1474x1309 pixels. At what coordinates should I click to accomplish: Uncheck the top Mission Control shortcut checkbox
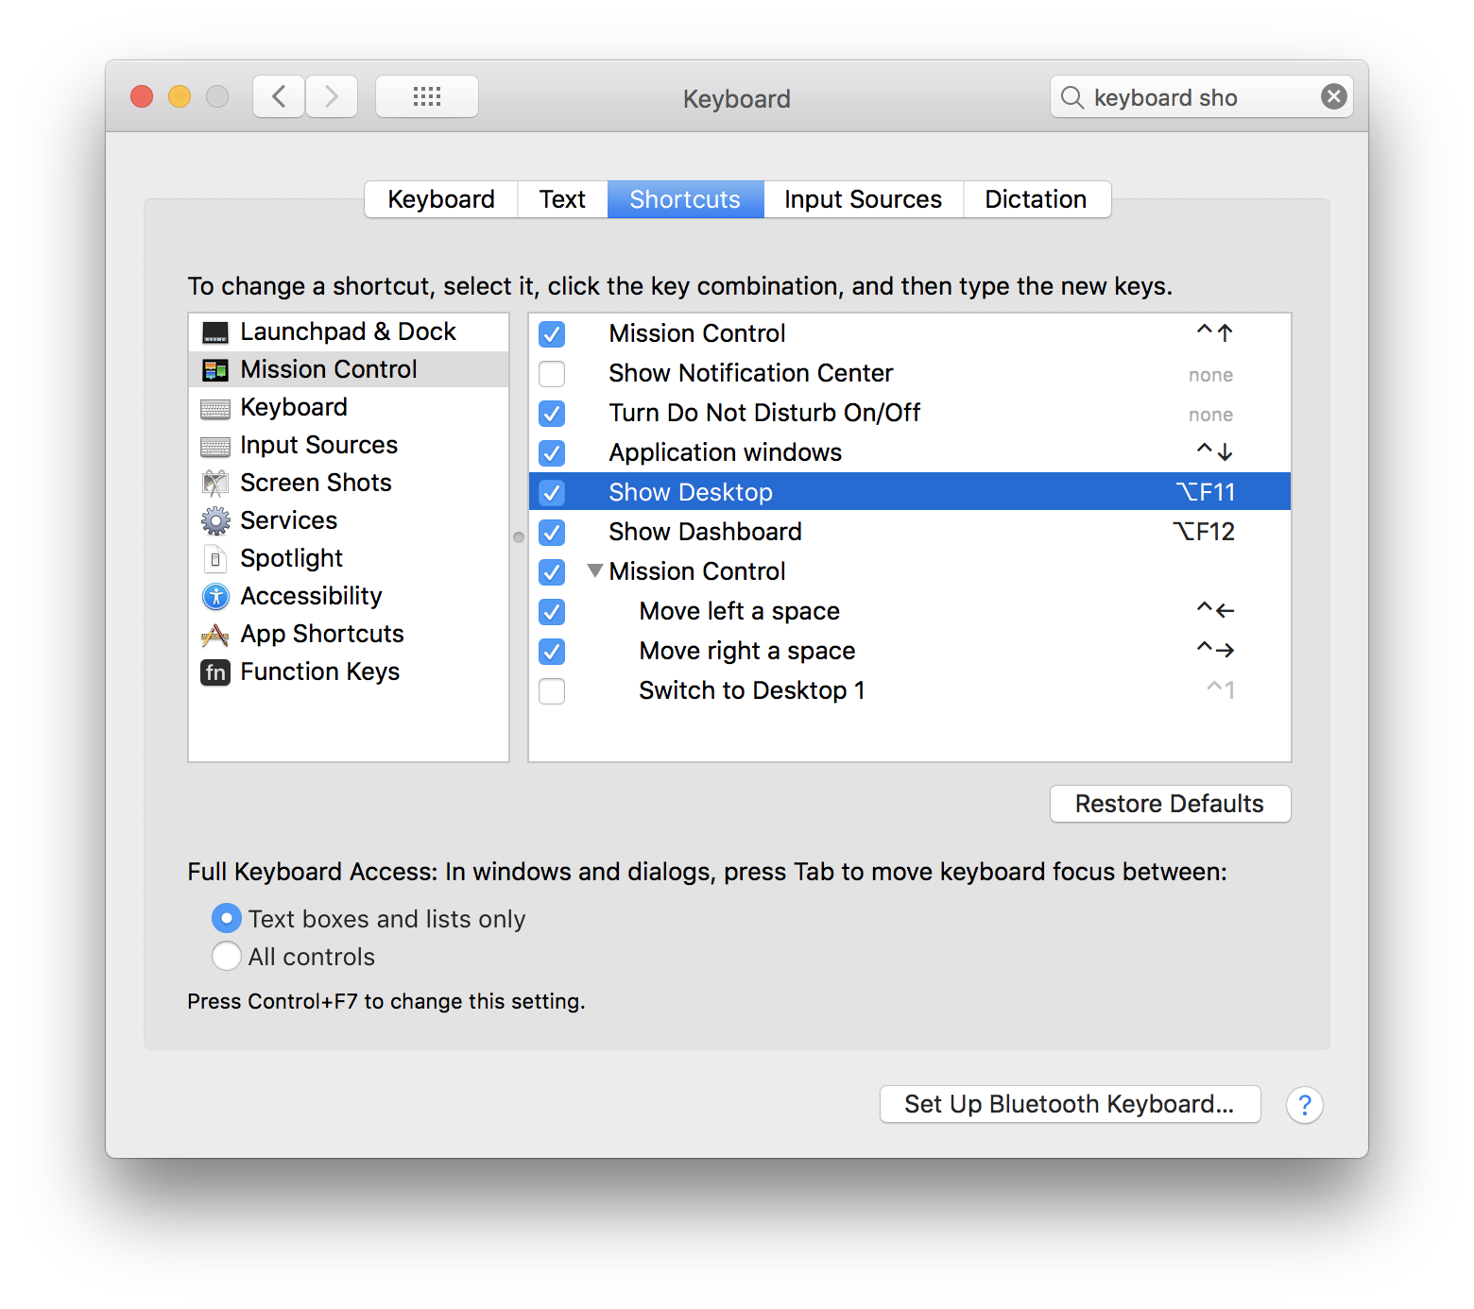click(552, 334)
